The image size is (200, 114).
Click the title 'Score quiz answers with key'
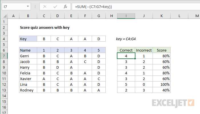45,27
